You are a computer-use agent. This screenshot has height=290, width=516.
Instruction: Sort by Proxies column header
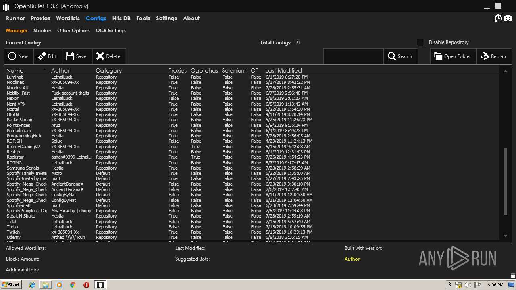[x=177, y=70]
